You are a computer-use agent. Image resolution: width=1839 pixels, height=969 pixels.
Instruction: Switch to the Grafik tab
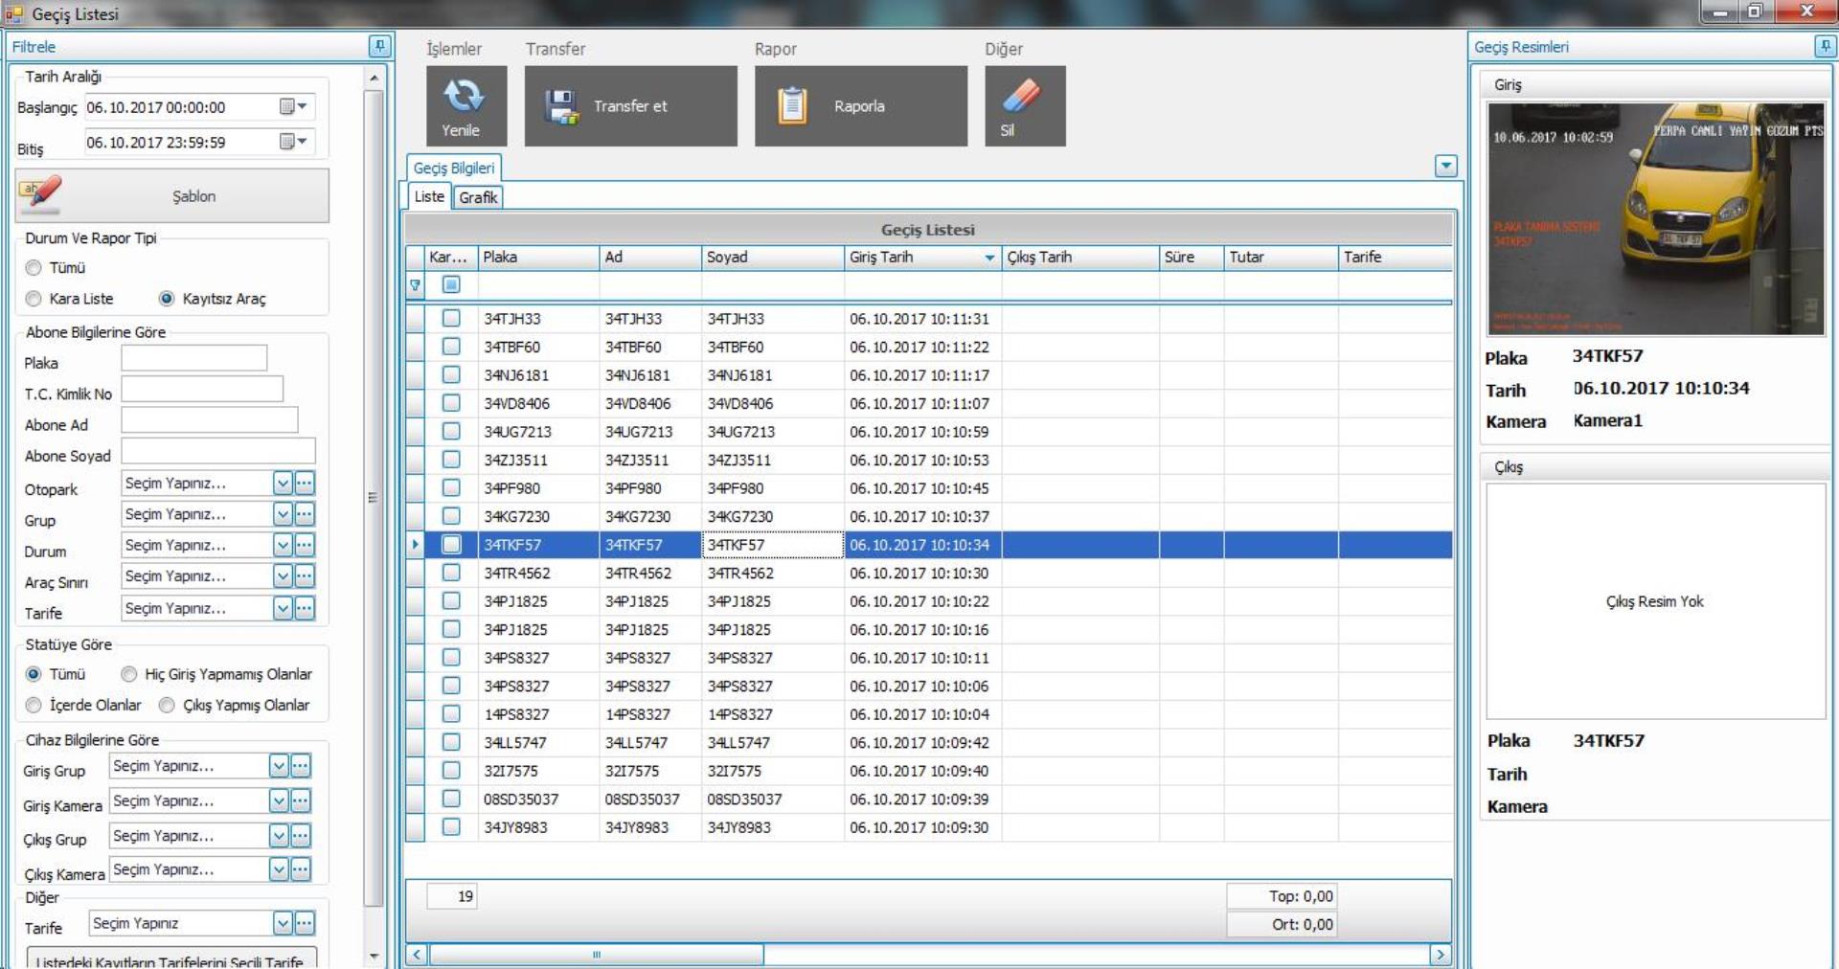coord(477,197)
